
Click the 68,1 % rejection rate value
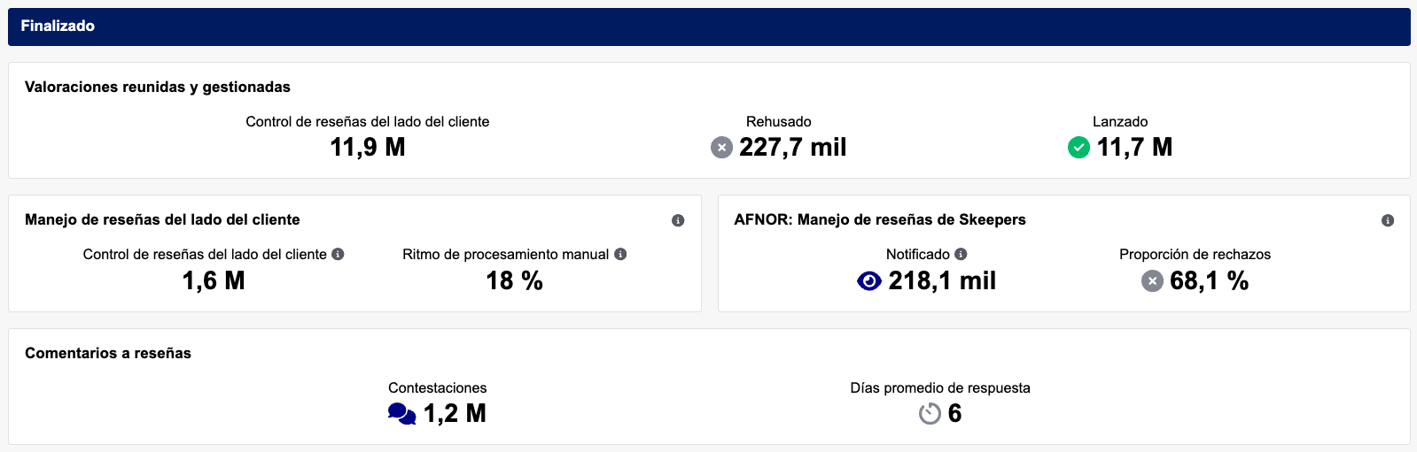tap(1209, 281)
